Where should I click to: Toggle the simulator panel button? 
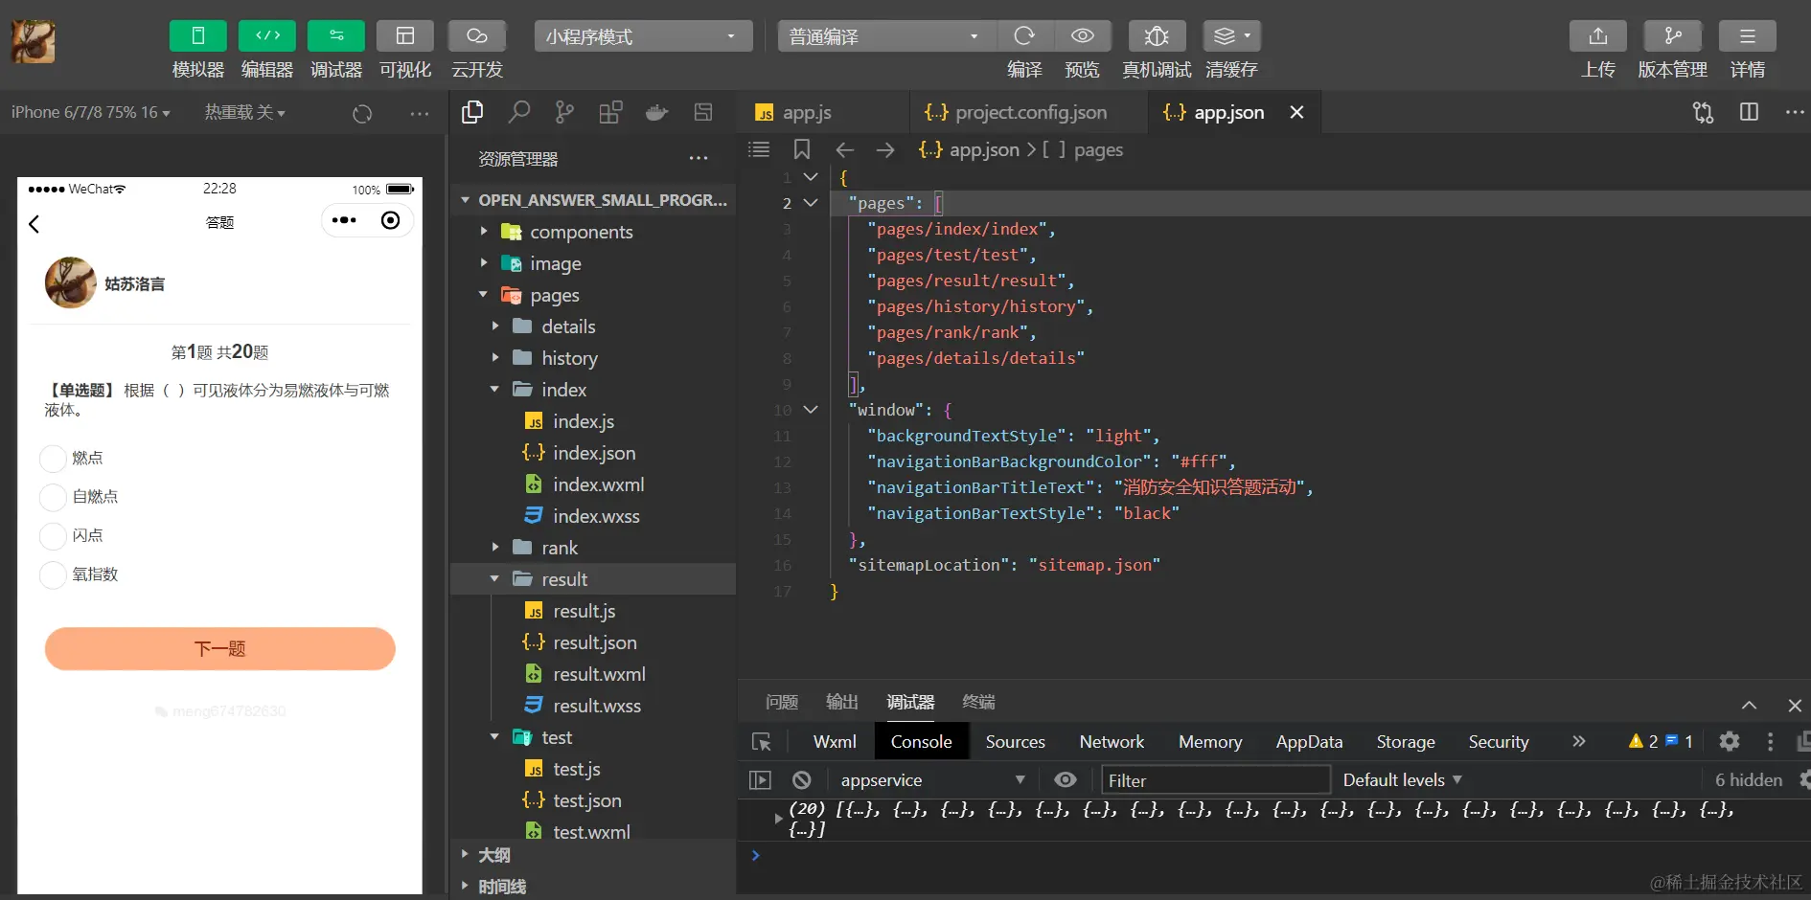tap(198, 36)
